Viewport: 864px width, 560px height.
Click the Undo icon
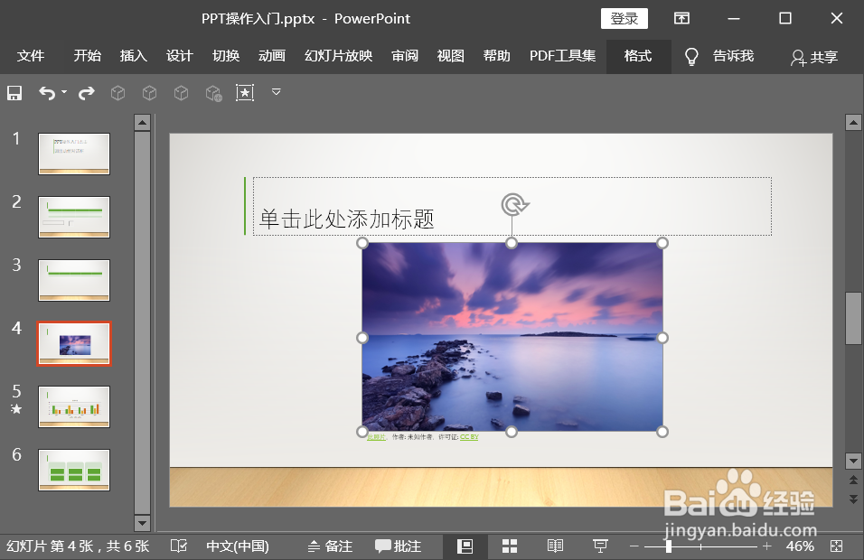(45, 91)
